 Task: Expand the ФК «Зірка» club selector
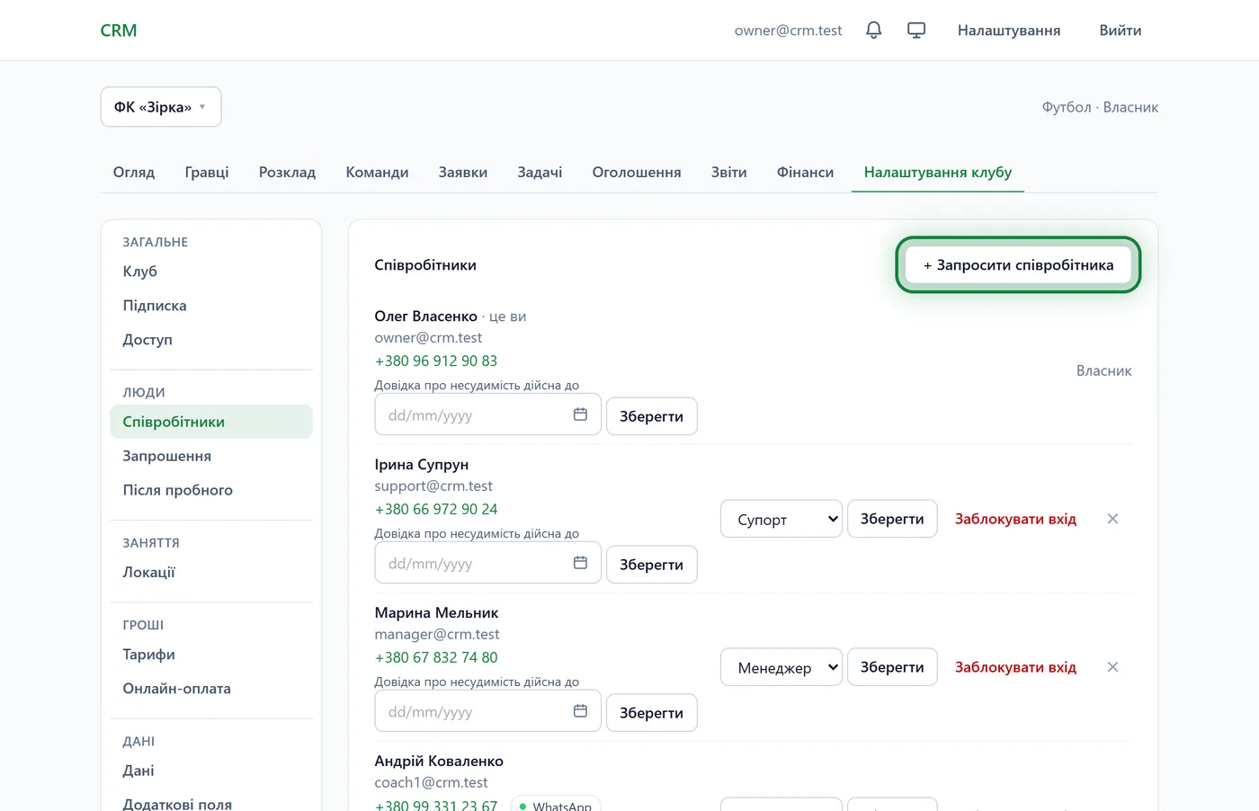click(x=161, y=107)
